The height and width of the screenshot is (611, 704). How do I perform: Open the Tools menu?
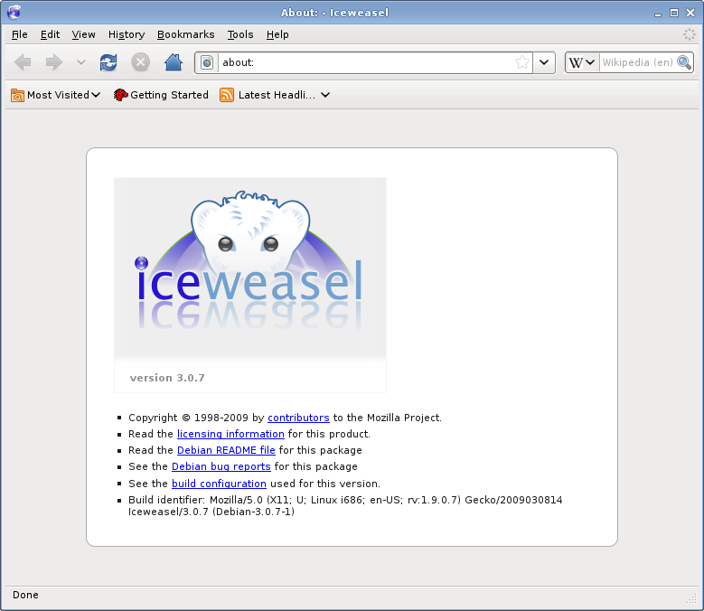(x=240, y=34)
